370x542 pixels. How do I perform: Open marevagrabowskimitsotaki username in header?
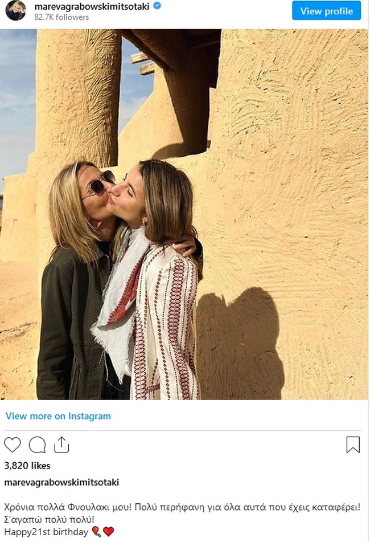point(92,6)
